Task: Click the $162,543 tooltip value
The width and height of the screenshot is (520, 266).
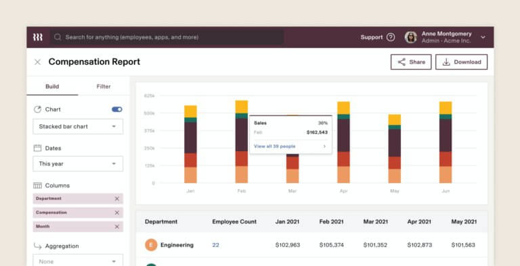Action: point(317,132)
